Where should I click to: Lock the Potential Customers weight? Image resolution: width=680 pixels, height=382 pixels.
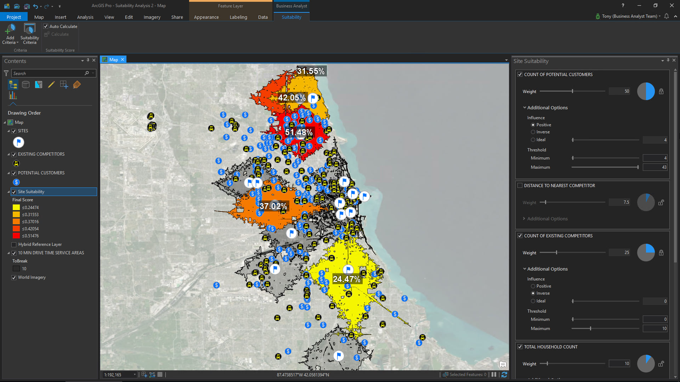pyautogui.click(x=661, y=92)
